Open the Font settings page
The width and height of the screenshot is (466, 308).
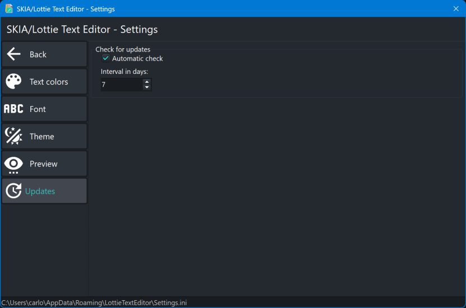coord(44,109)
